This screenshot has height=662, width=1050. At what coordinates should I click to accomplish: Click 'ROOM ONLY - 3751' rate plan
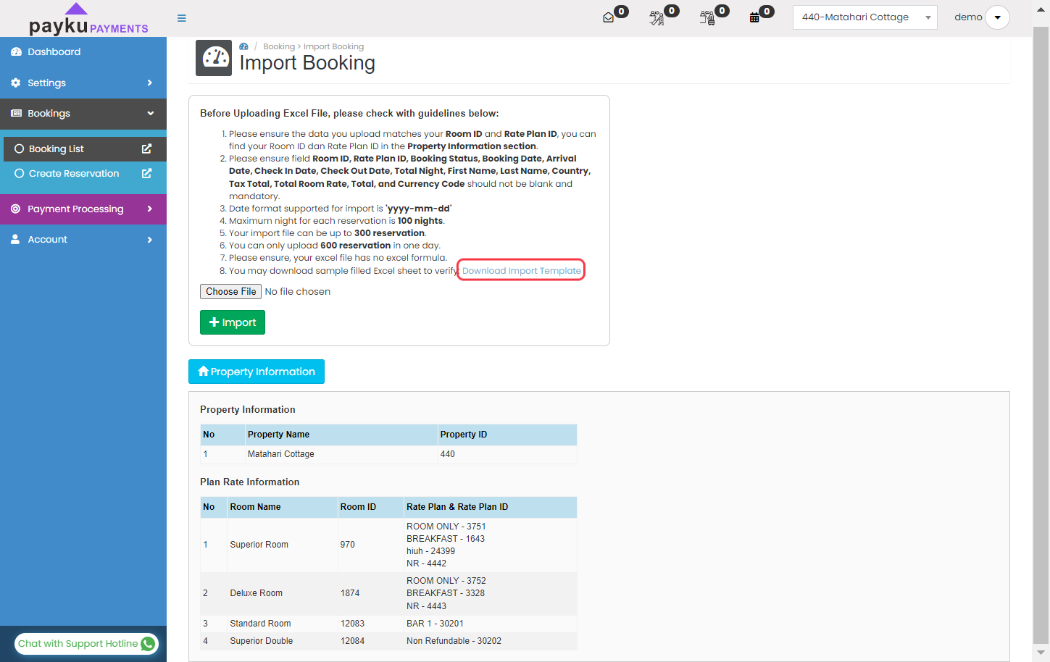pyautogui.click(x=446, y=527)
